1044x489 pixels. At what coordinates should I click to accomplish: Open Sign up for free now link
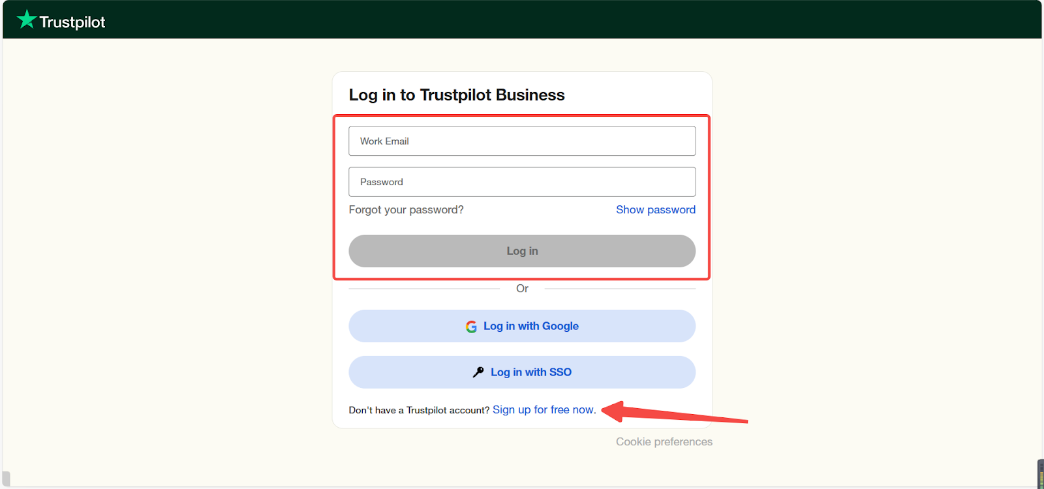[x=544, y=409]
